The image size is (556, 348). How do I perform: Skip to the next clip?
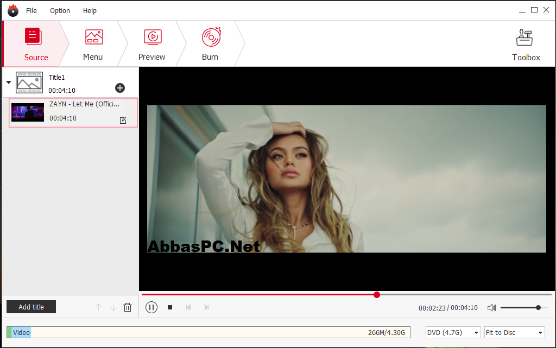pyautogui.click(x=207, y=307)
